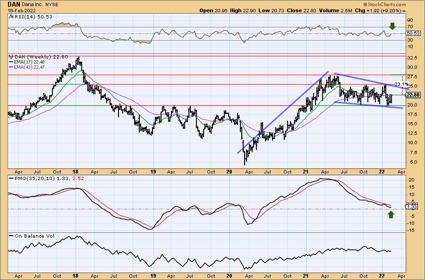Click the 90 level on RSI axis

tap(410, 20)
